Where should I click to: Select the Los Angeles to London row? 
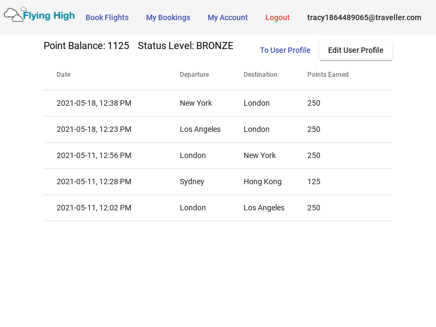click(x=217, y=129)
